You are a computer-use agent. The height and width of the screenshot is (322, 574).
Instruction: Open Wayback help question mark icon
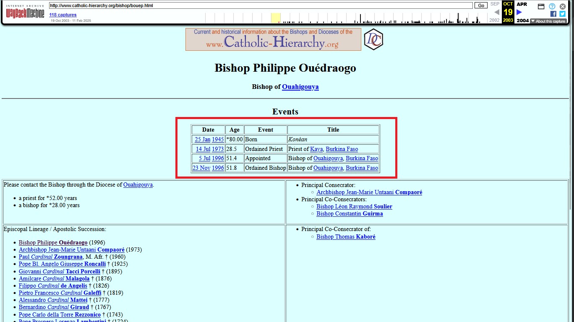pyautogui.click(x=552, y=6)
